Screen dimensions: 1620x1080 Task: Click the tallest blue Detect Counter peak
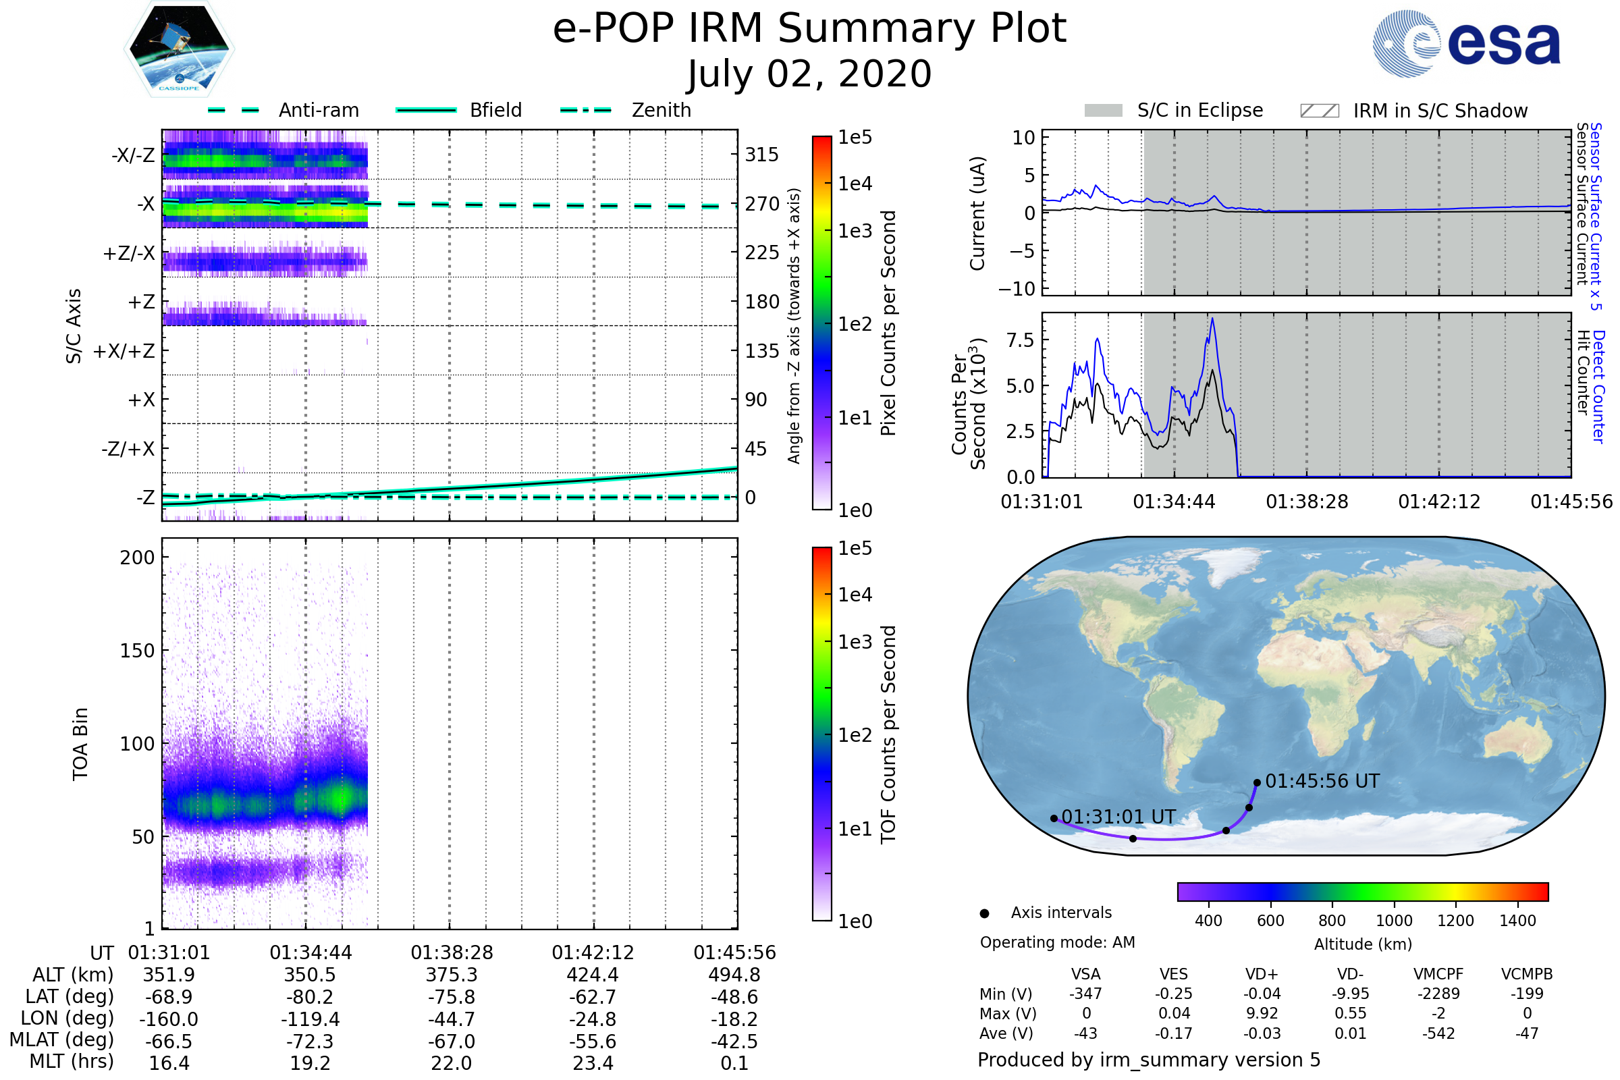(x=1212, y=319)
